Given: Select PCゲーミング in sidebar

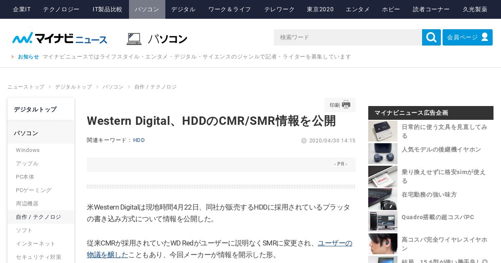Looking at the screenshot, I should coord(41,190).
